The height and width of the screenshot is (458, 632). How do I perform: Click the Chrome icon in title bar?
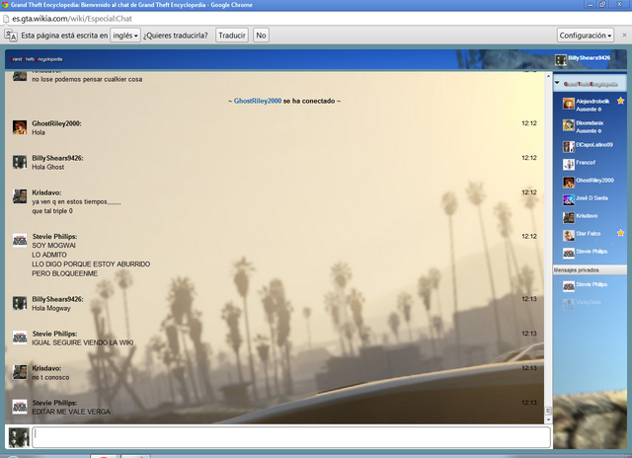[5, 5]
